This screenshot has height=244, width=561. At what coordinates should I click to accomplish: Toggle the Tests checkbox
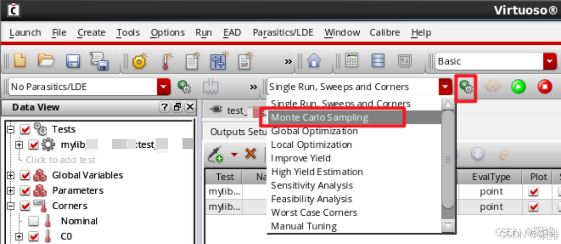click(x=25, y=129)
